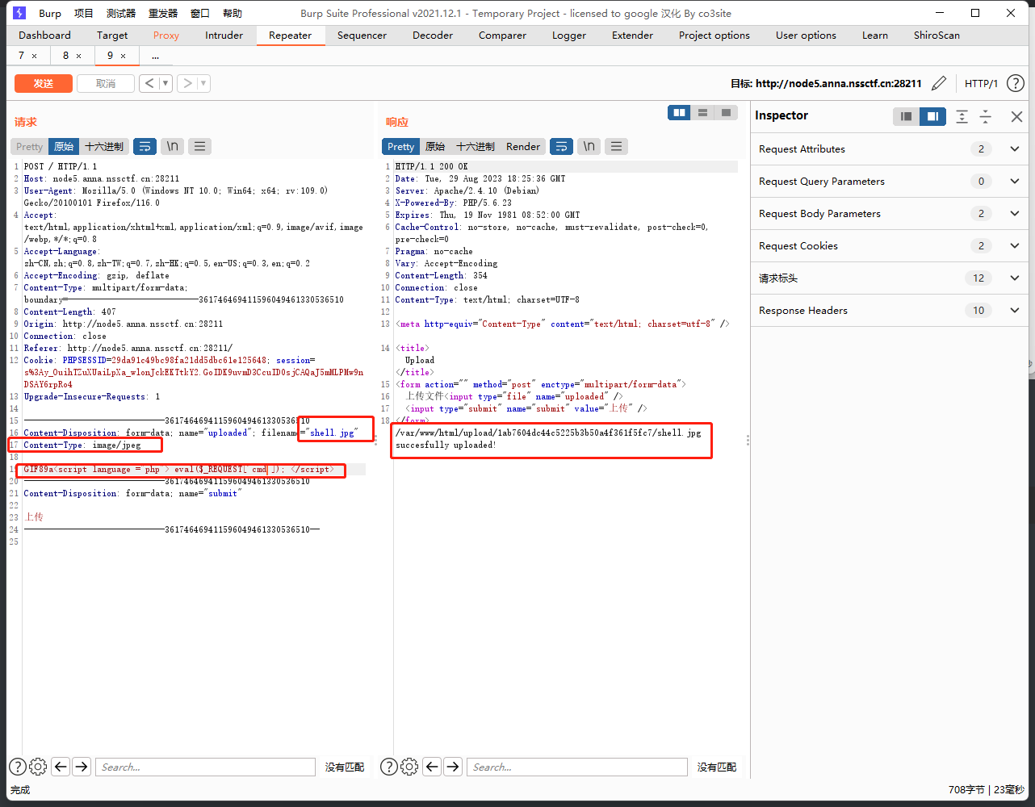Go to next match in response search

point(453,767)
